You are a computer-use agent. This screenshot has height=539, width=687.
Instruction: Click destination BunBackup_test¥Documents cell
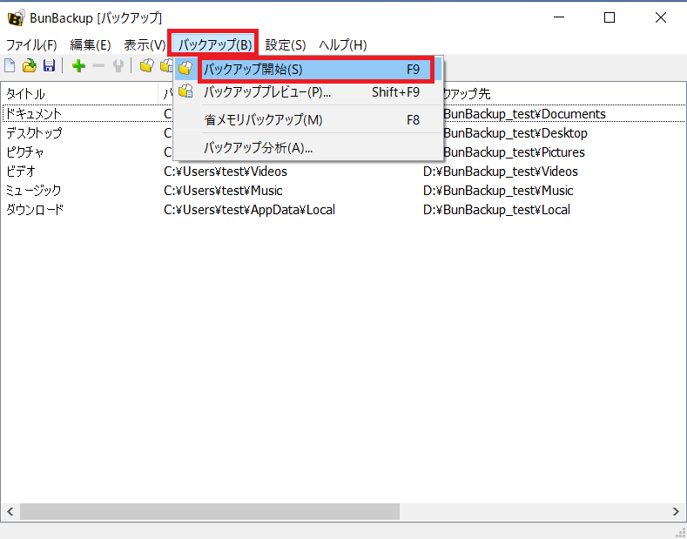pyautogui.click(x=524, y=114)
